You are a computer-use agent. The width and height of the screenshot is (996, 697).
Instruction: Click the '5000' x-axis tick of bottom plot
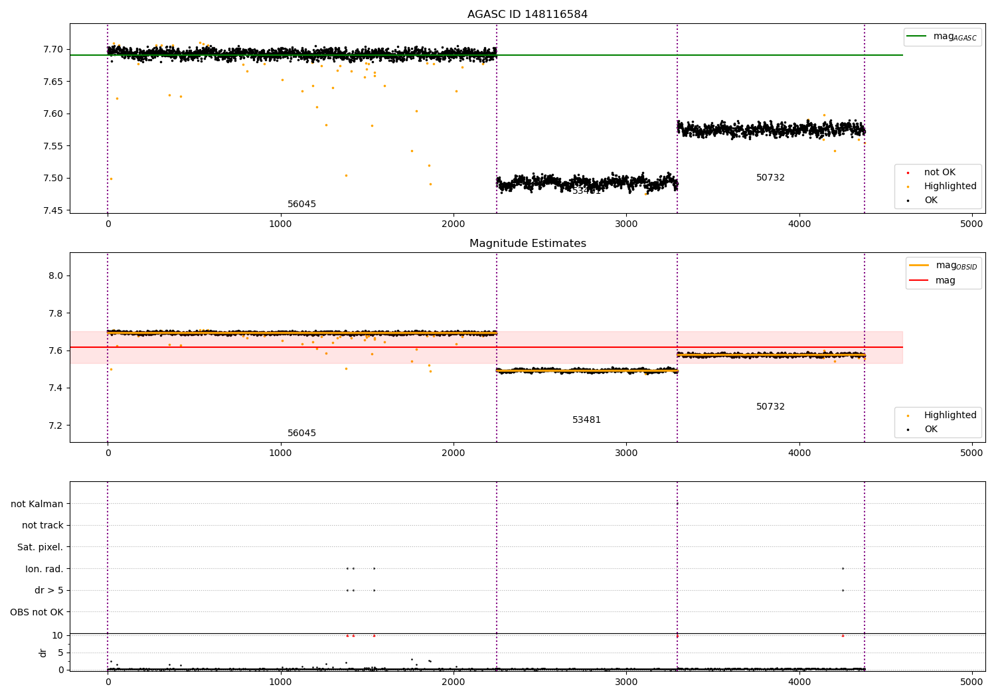(x=972, y=682)
